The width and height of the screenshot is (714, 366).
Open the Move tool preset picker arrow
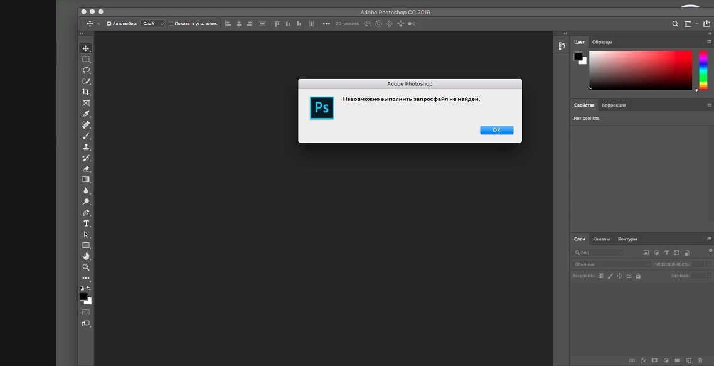[x=99, y=24]
